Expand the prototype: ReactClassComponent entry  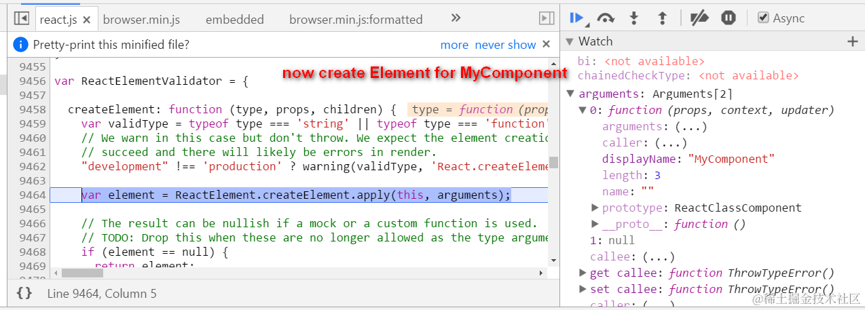coord(595,208)
